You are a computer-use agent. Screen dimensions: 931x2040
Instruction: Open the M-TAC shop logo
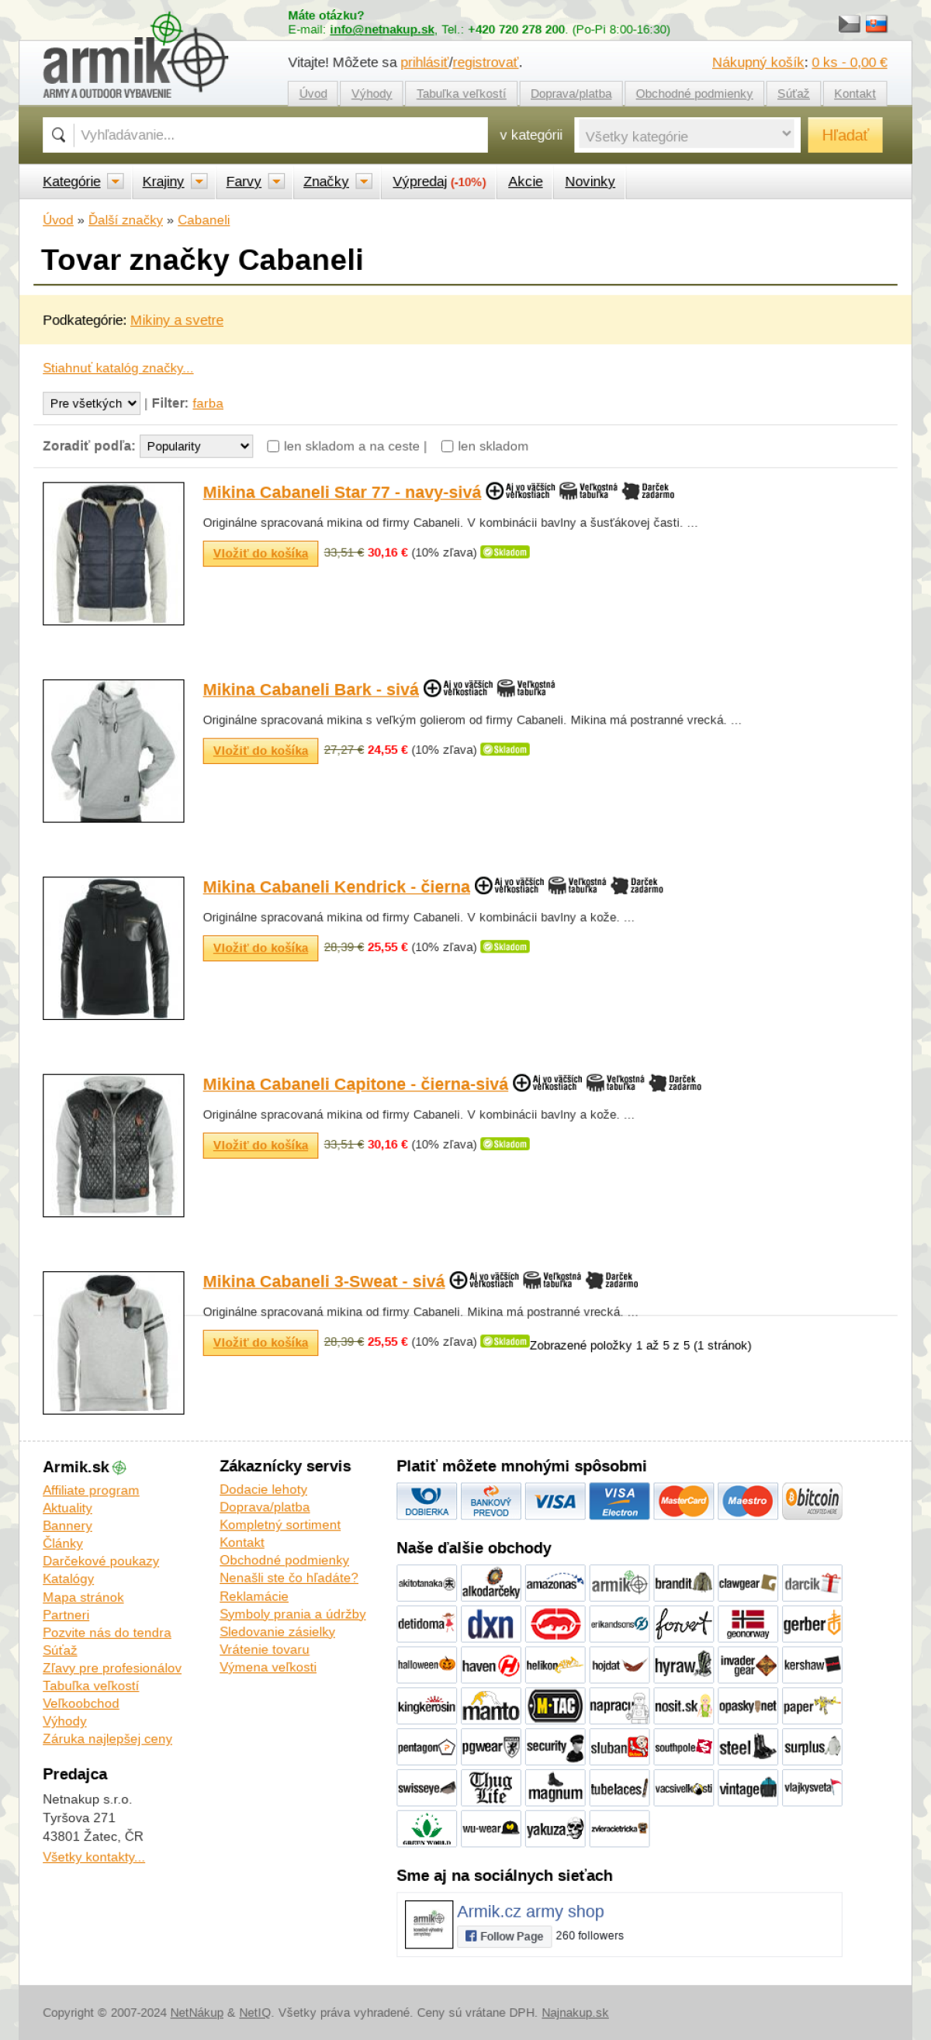pos(555,1706)
